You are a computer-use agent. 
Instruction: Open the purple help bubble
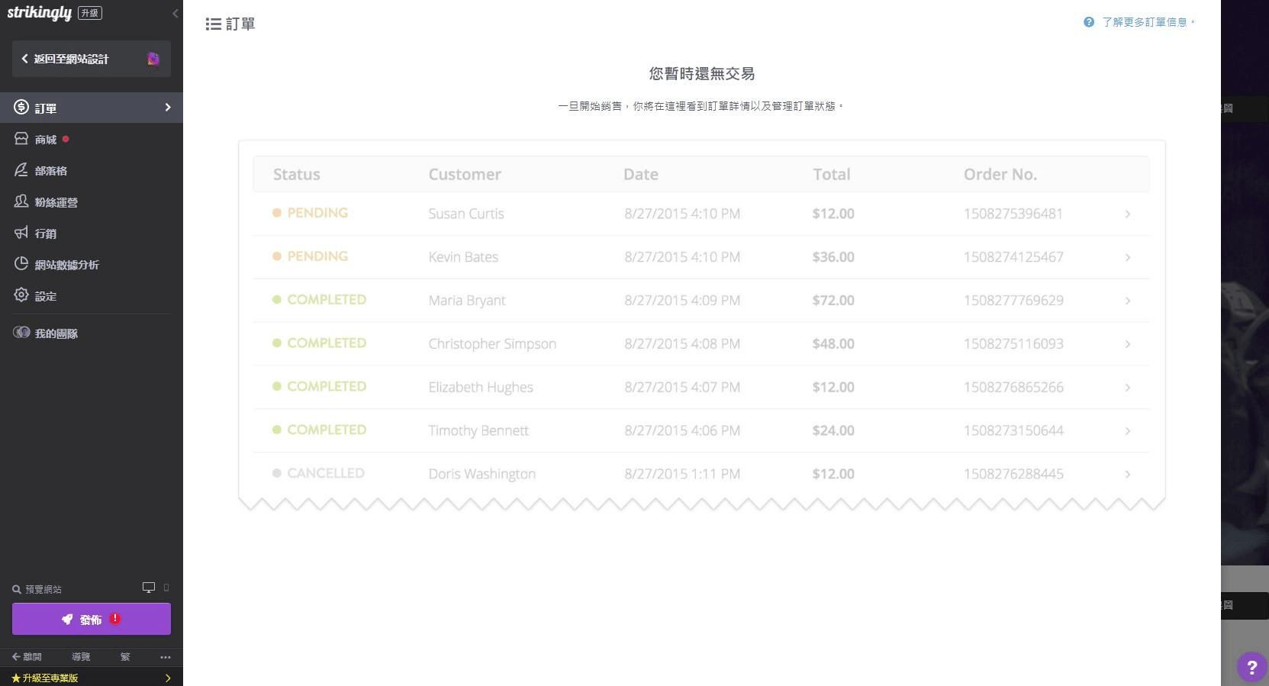1251,667
